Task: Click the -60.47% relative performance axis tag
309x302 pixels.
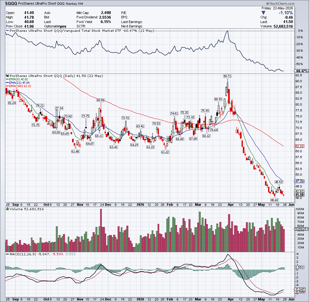Action: 302,71
